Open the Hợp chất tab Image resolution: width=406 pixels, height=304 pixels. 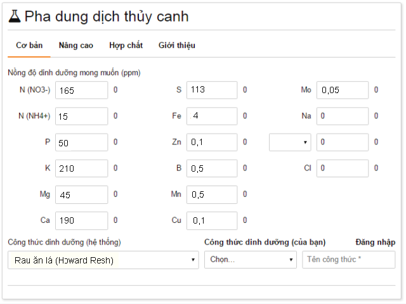(x=126, y=45)
